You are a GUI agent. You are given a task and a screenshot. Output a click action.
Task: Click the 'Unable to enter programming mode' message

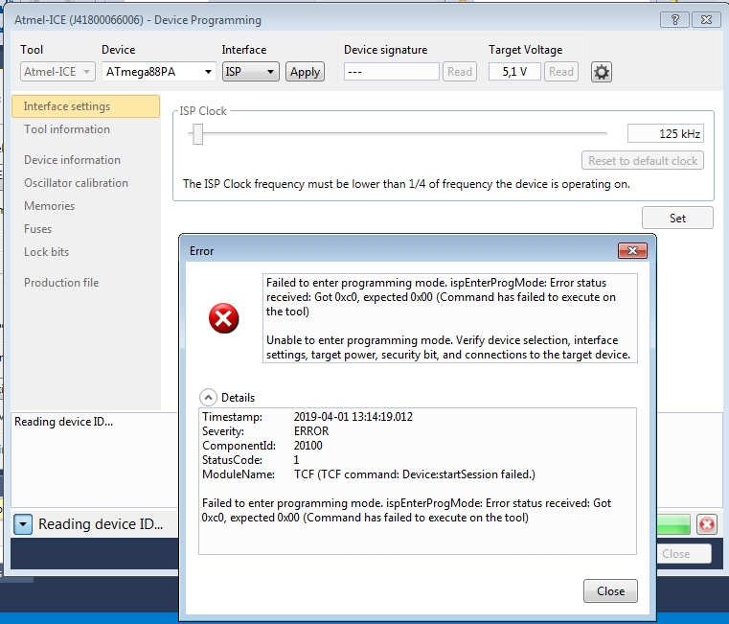pyautogui.click(x=448, y=347)
